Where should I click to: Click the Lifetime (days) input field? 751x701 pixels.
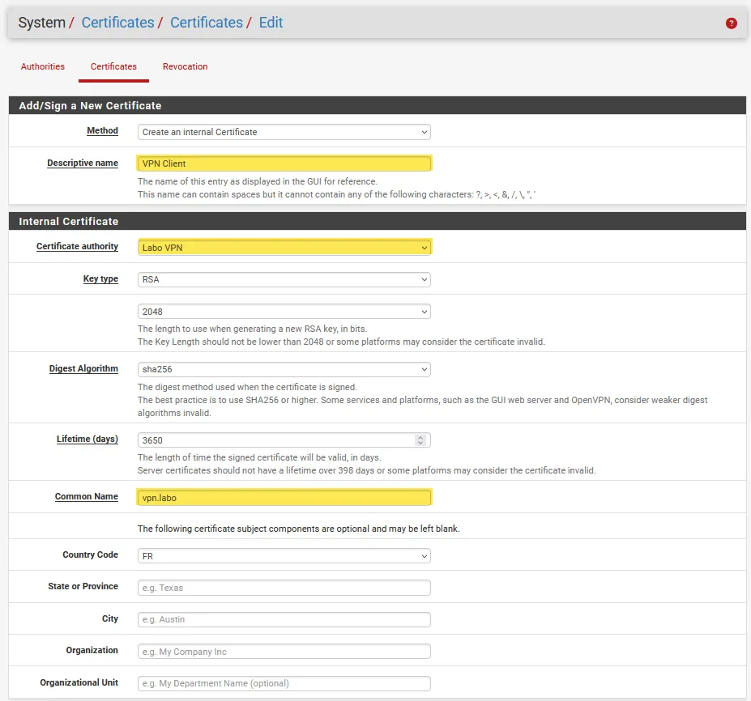(275, 440)
